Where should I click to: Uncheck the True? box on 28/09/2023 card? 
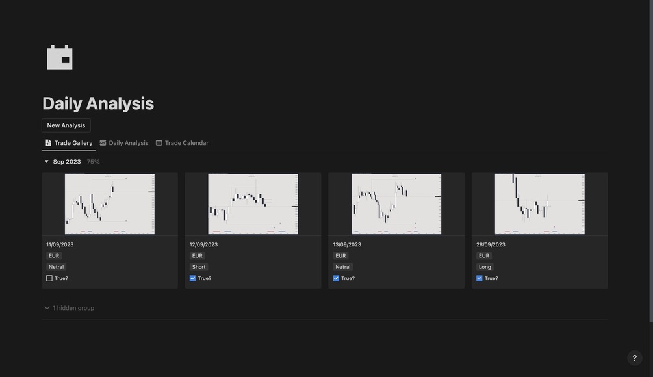coord(480,278)
